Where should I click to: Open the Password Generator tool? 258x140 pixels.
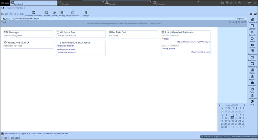point(34,14)
